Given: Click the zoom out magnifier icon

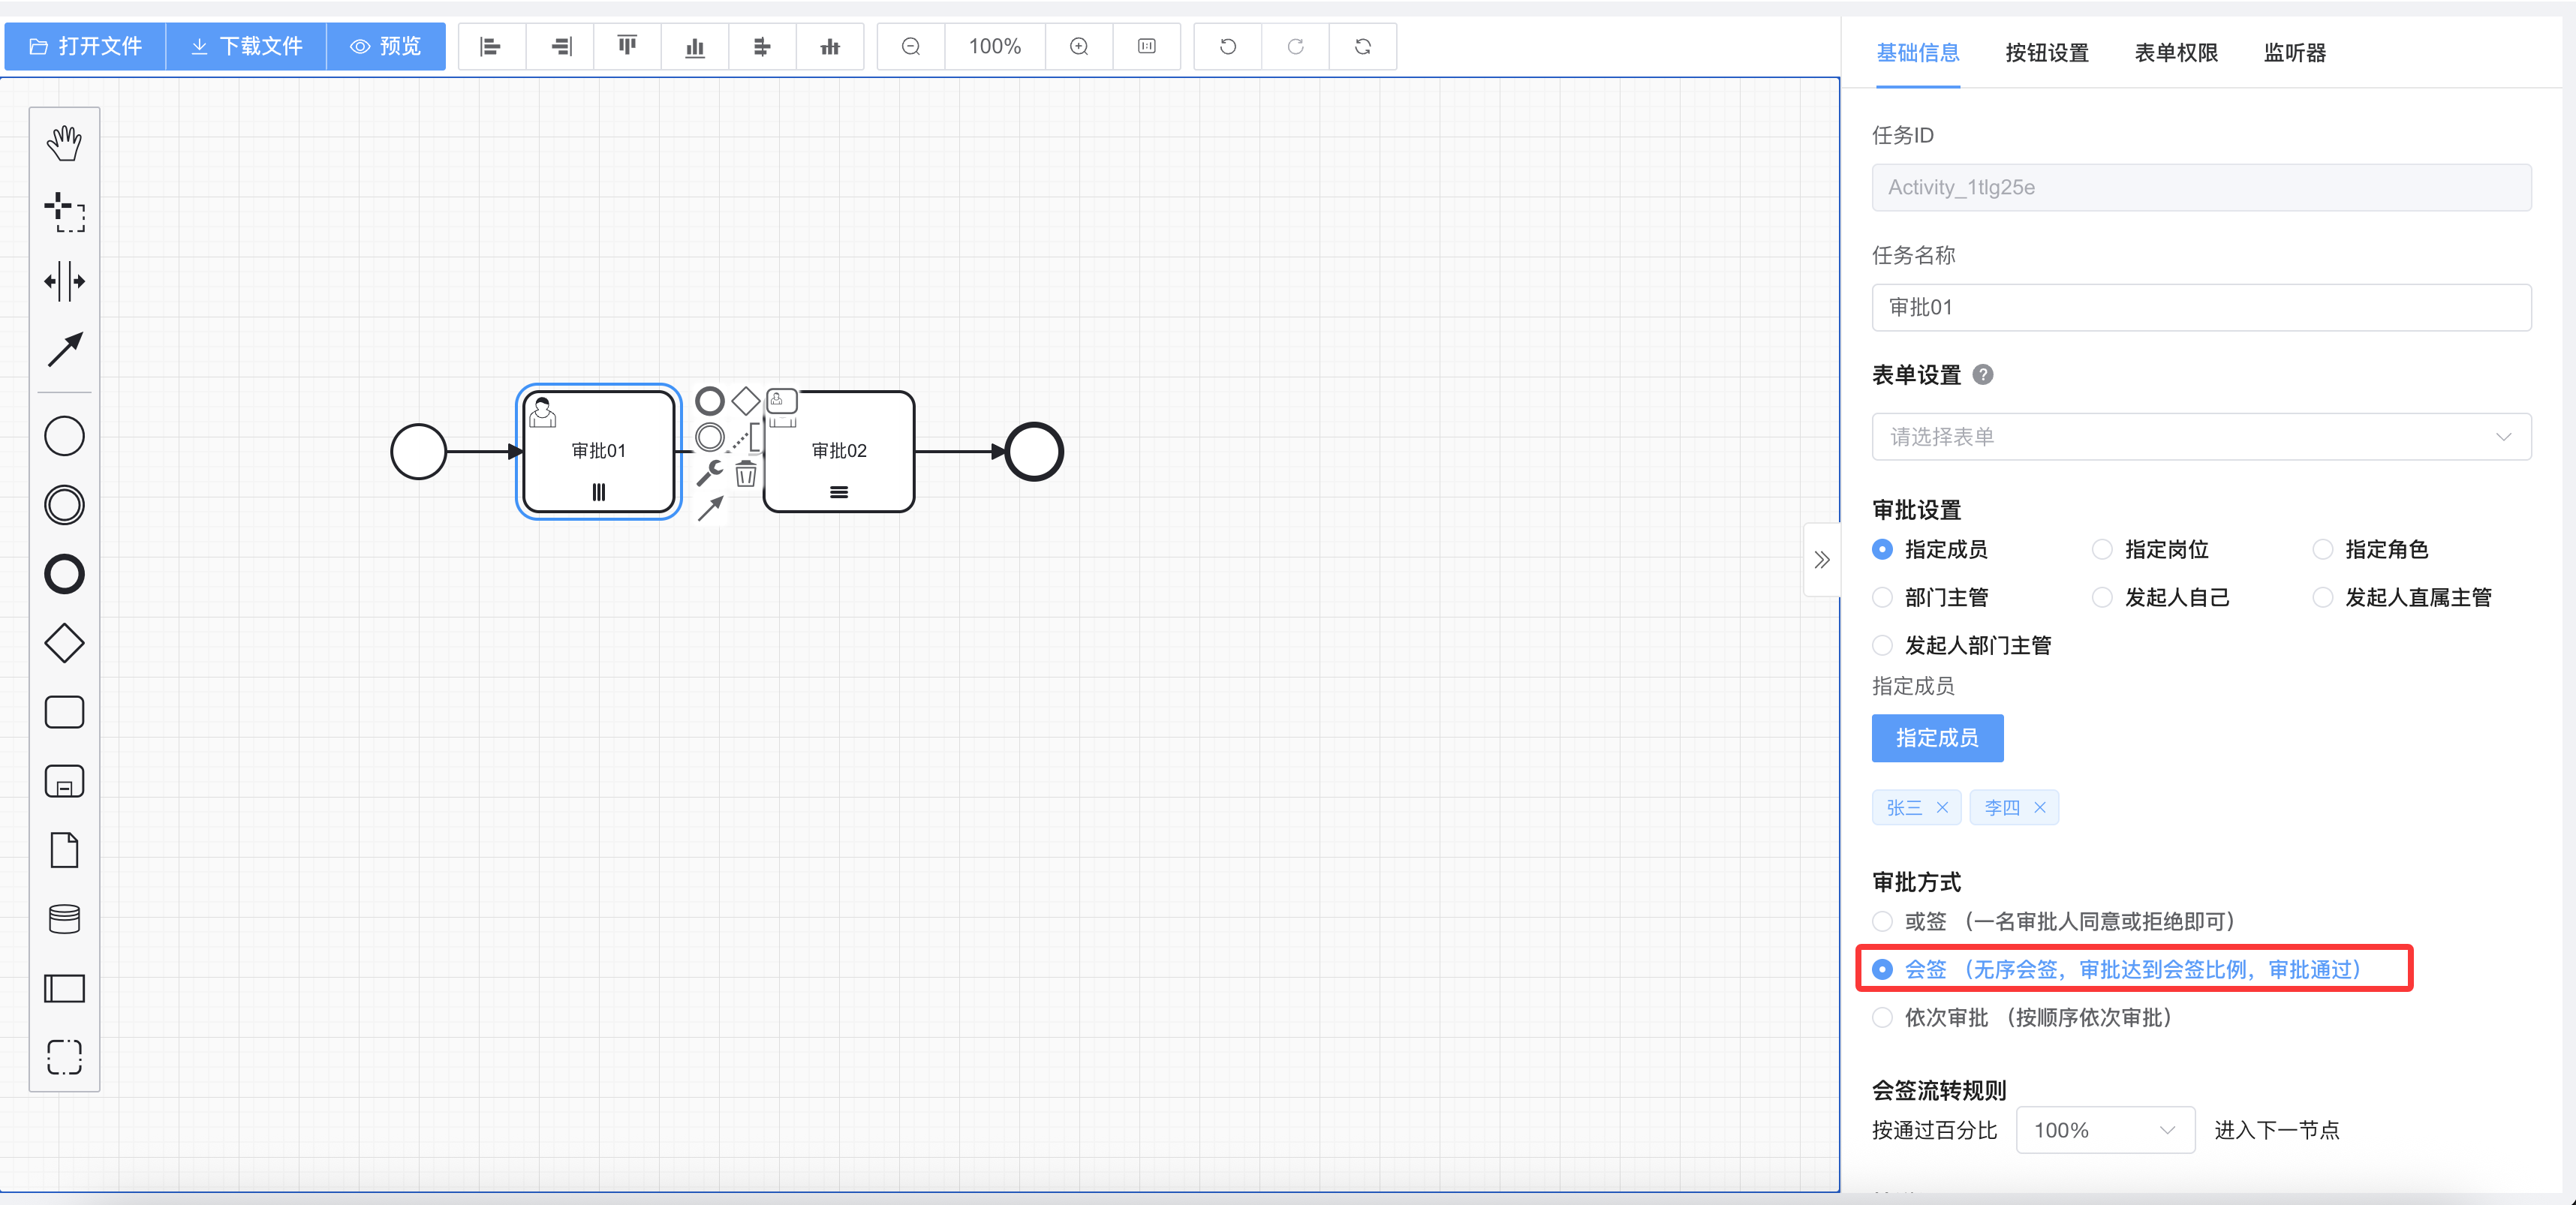Looking at the screenshot, I should tap(910, 46).
